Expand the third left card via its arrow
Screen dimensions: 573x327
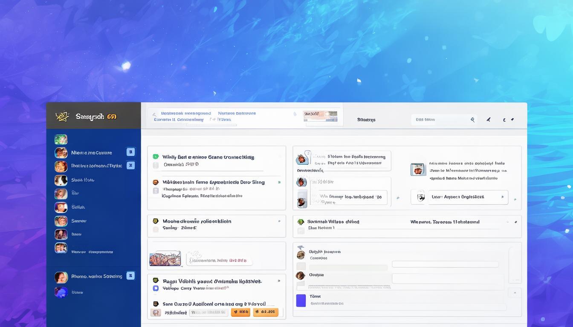pyautogui.click(x=279, y=221)
